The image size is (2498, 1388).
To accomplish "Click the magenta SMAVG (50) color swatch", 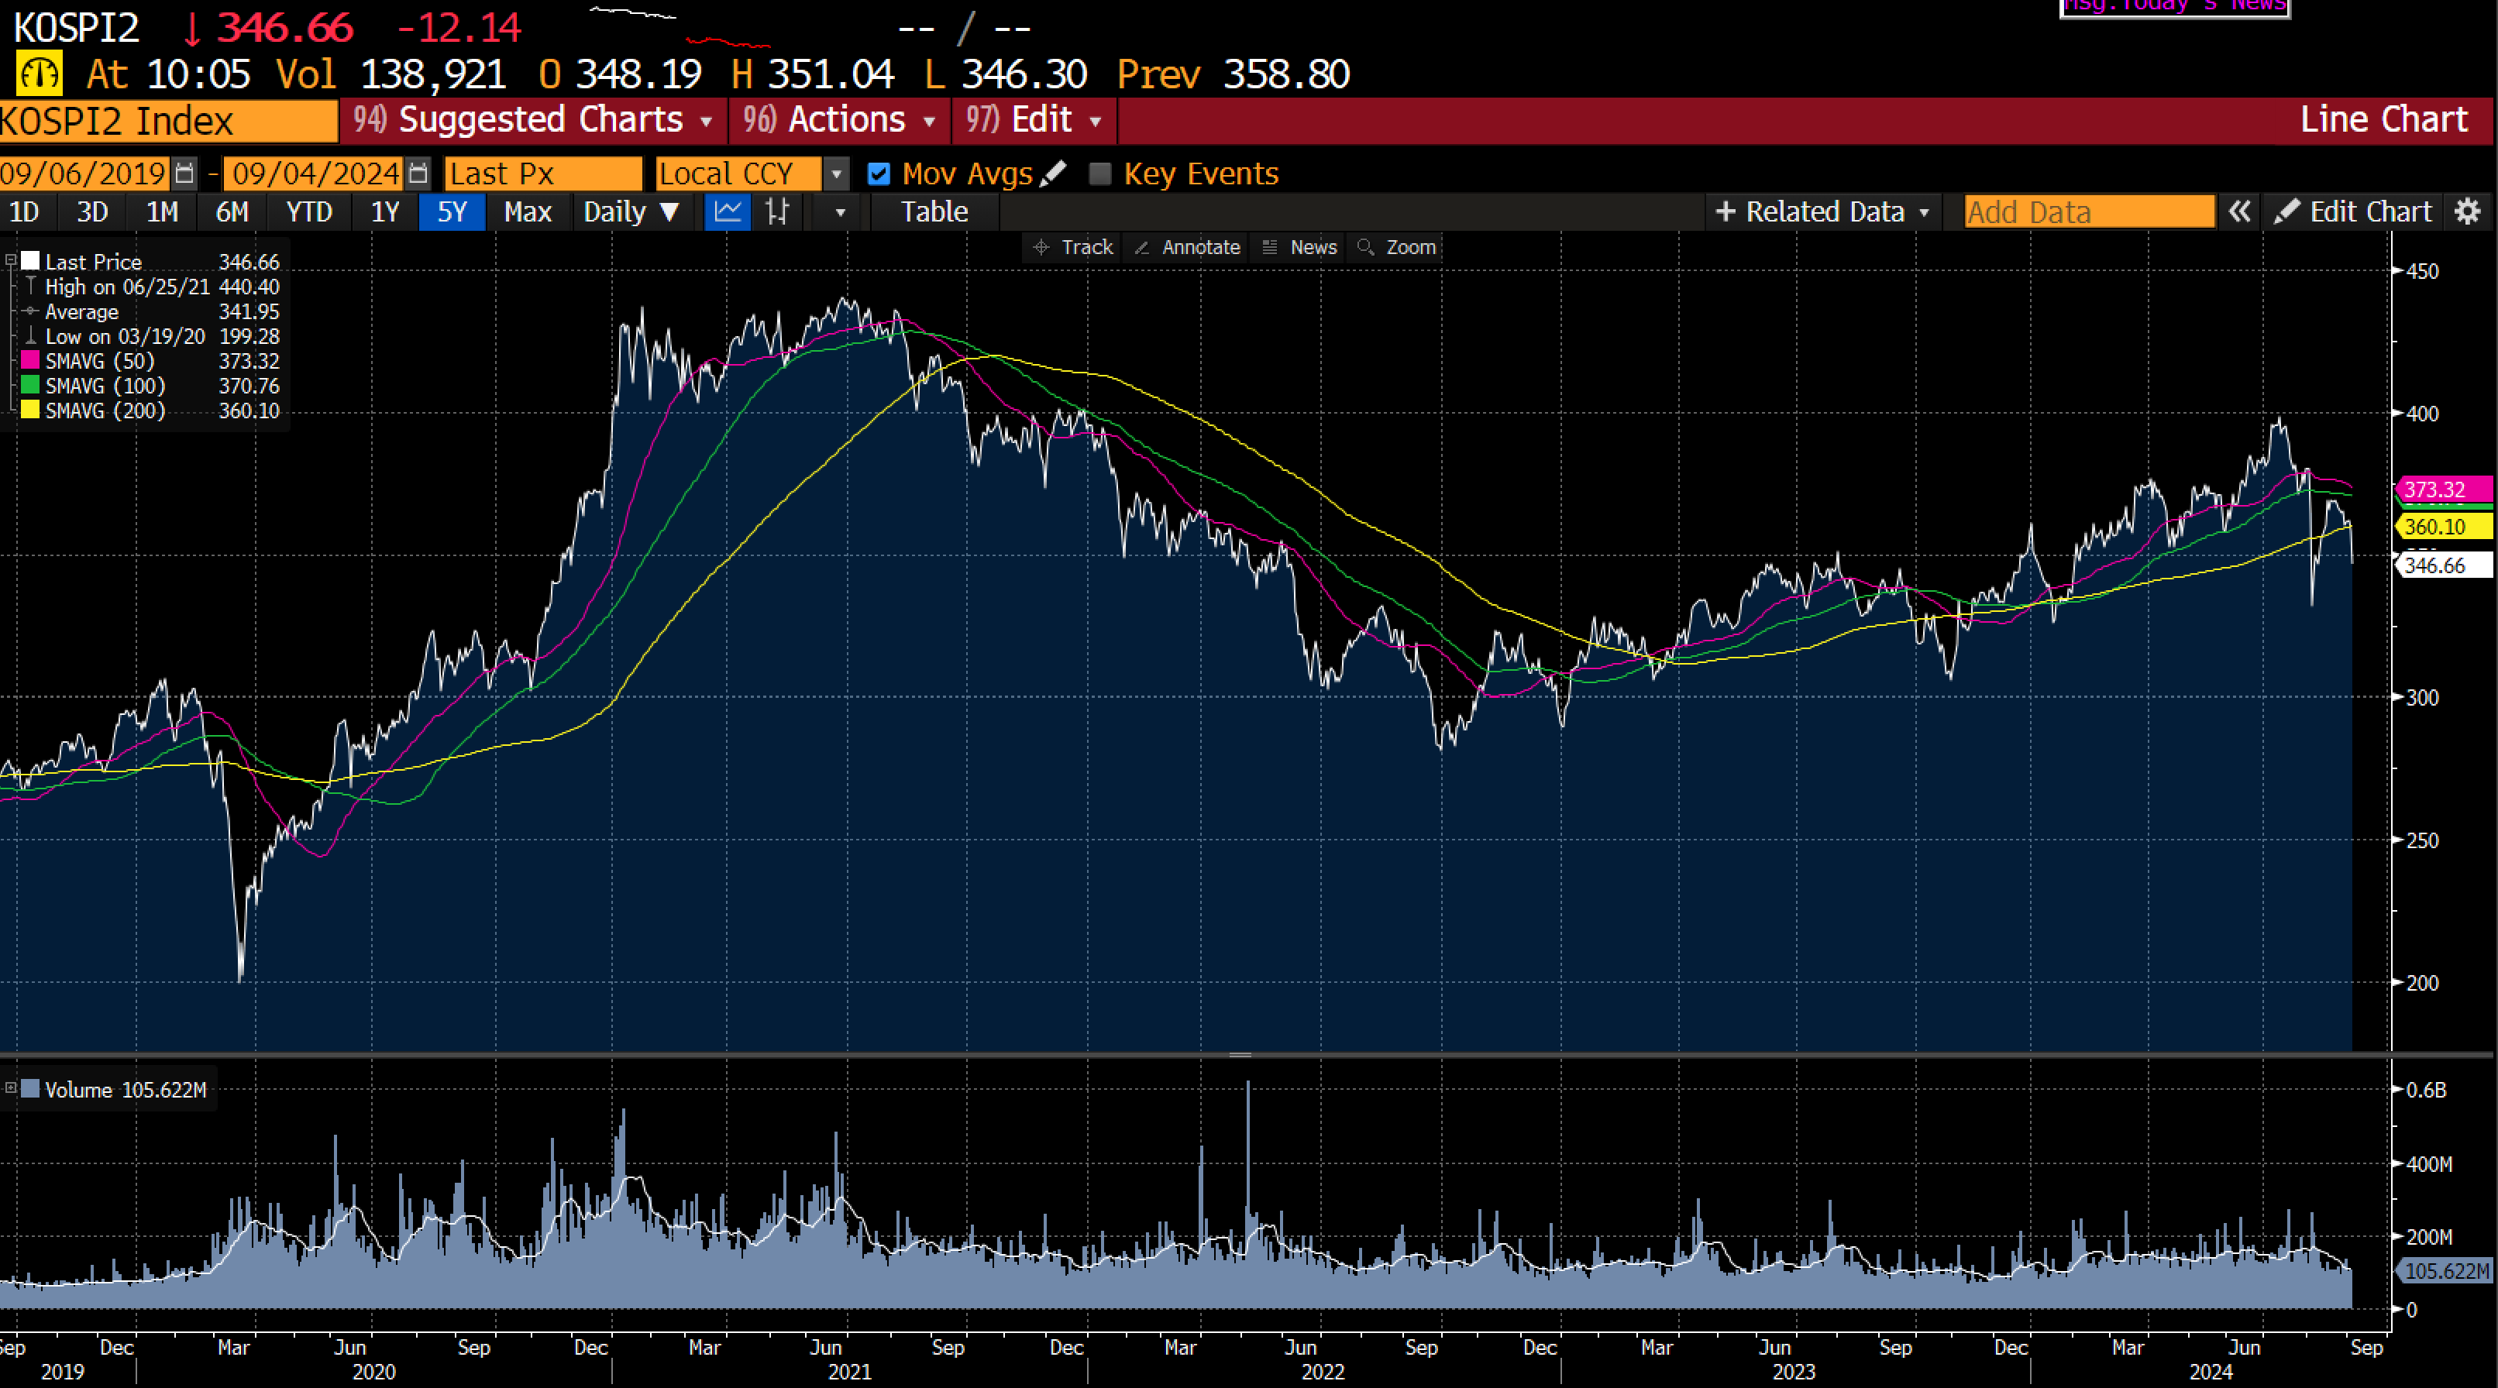I will tap(30, 361).
